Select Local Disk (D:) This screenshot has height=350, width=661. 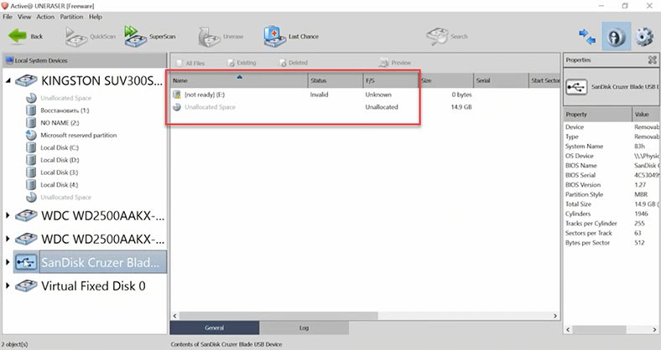pyautogui.click(x=60, y=160)
